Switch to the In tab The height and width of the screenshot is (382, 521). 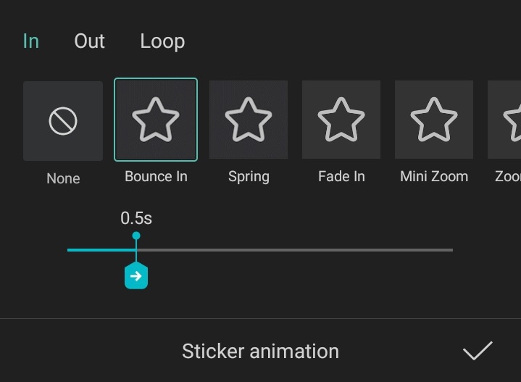30,41
